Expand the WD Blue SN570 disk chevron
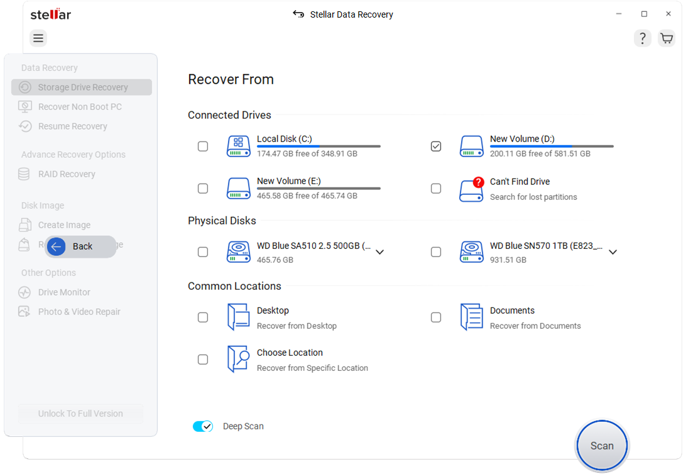Viewport: 686px width, 474px height. pyautogui.click(x=613, y=252)
